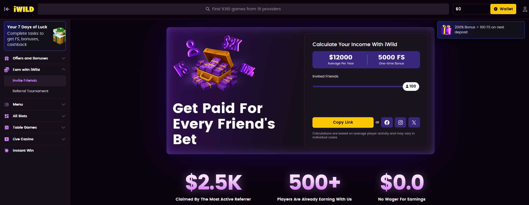Expand the Offers and Bonuses section
The height and width of the screenshot is (205, 529).
[x=63, y=58]
